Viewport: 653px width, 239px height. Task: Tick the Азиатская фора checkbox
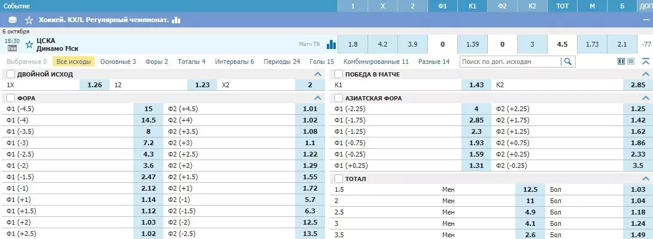(339, 99)
